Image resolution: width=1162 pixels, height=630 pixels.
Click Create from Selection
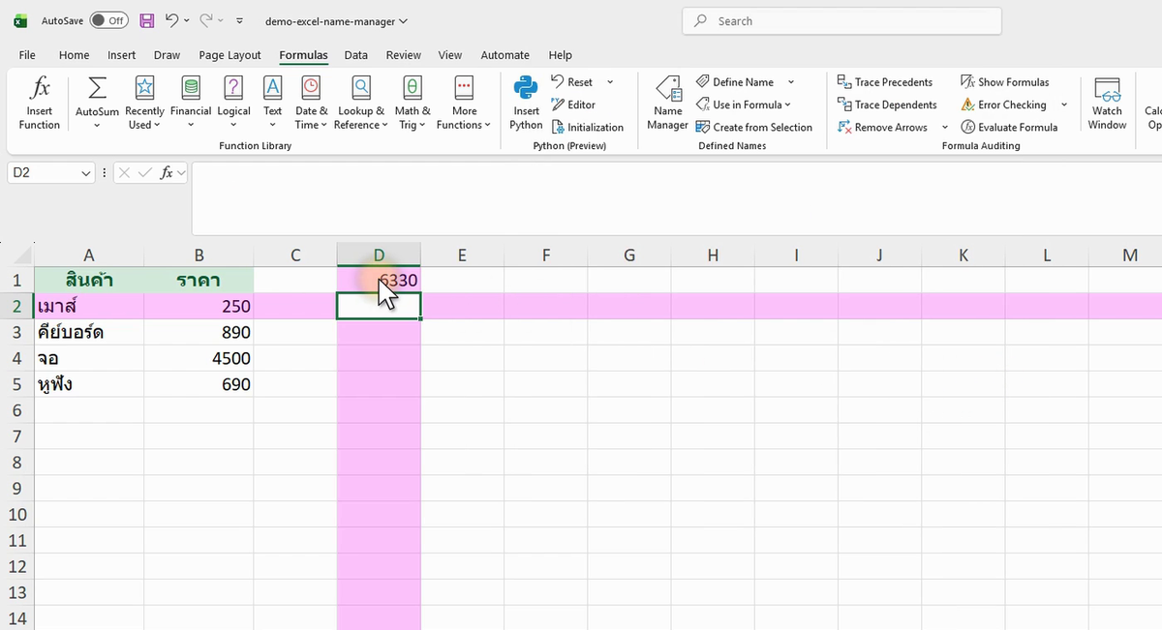[x=754, y=127]
